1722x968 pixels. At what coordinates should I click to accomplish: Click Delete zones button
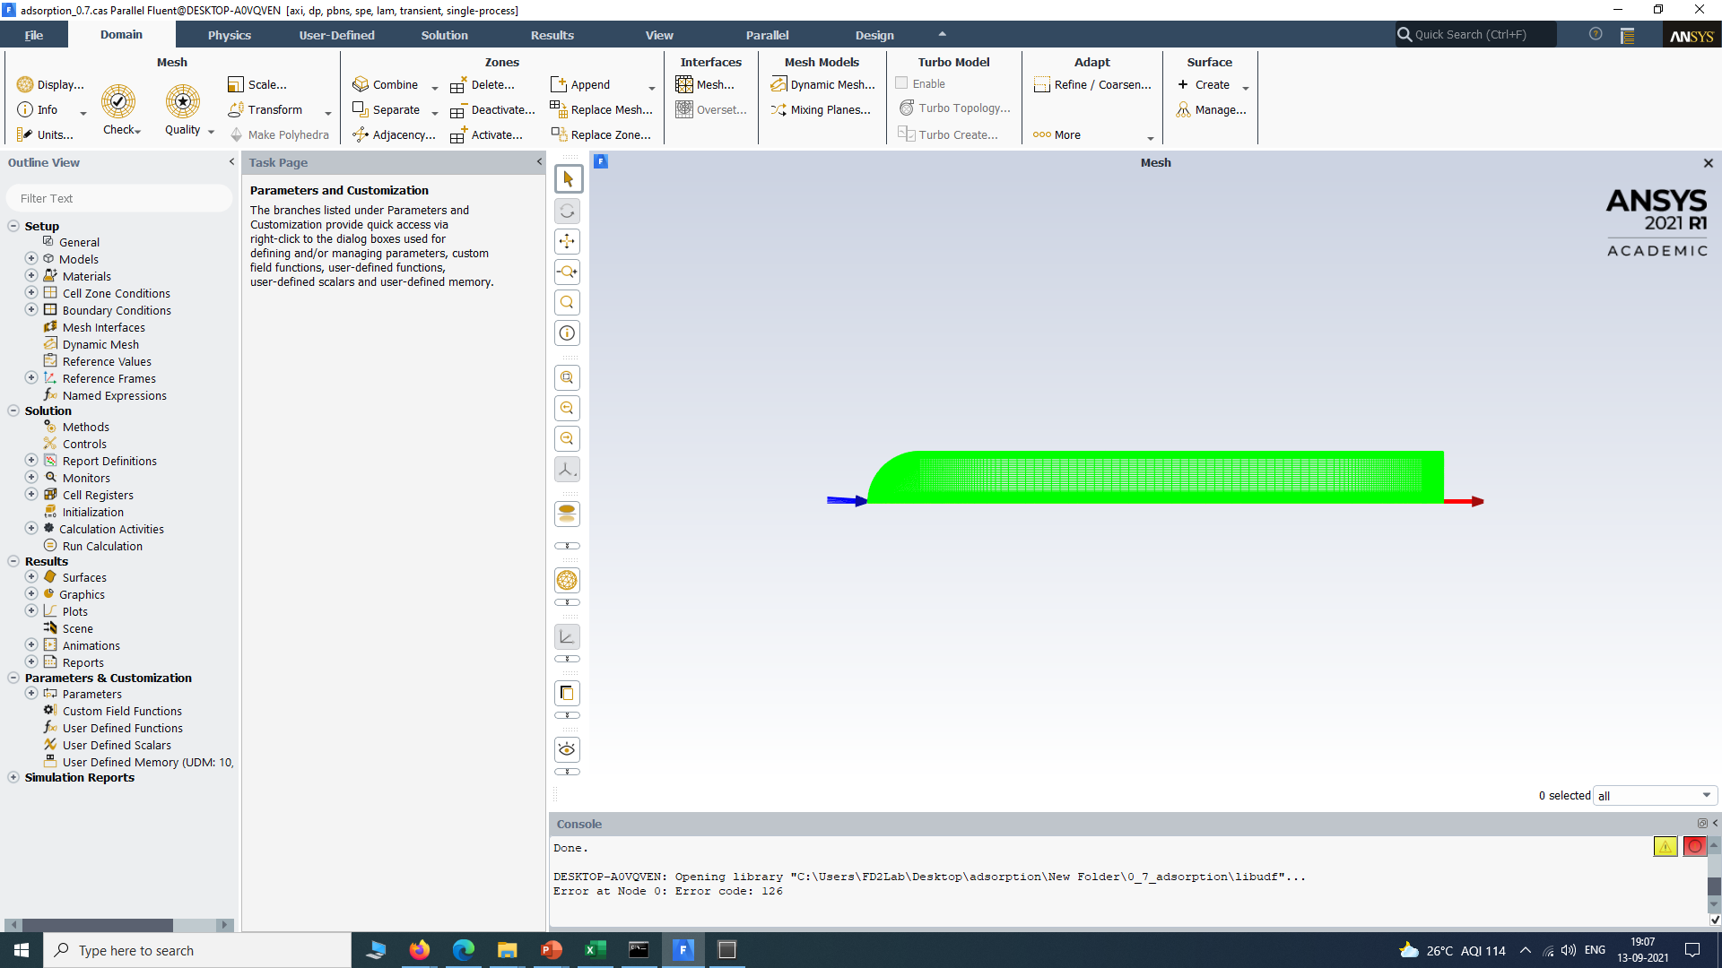point(483,85)
